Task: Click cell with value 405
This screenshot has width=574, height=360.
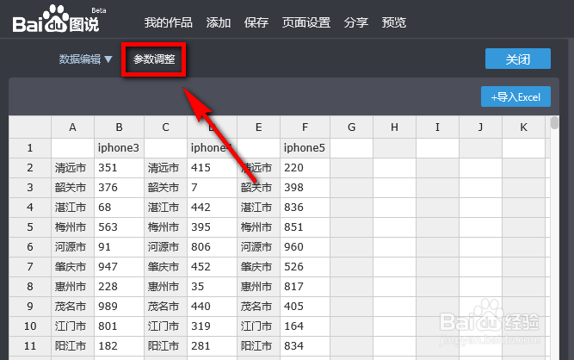Action: [x=305, y=306]
